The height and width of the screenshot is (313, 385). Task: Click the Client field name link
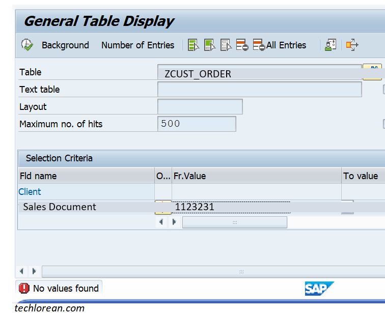click(x=30, y=192)
